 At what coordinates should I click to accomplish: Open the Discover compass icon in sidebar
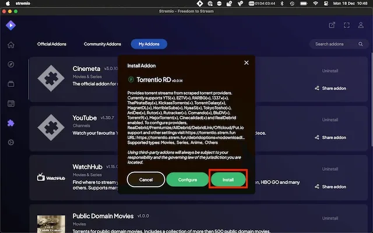[x=11, y=65]
